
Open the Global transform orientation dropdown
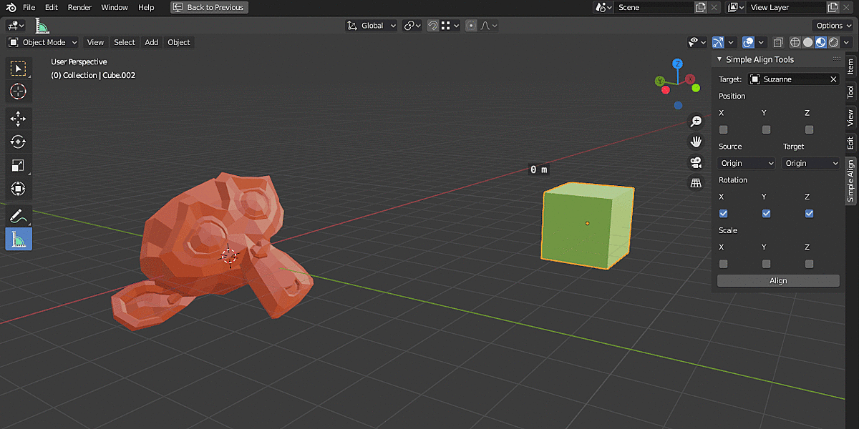[371, 25]
